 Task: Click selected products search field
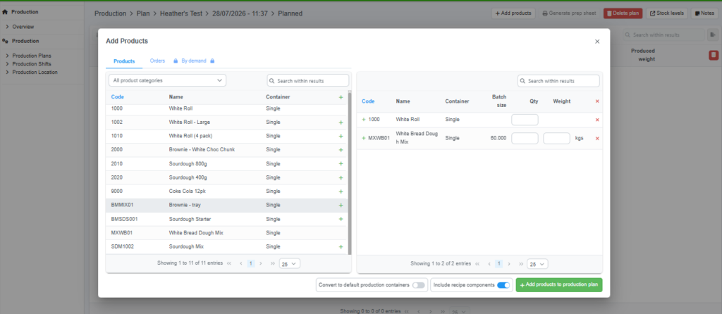tap(558, 81)
